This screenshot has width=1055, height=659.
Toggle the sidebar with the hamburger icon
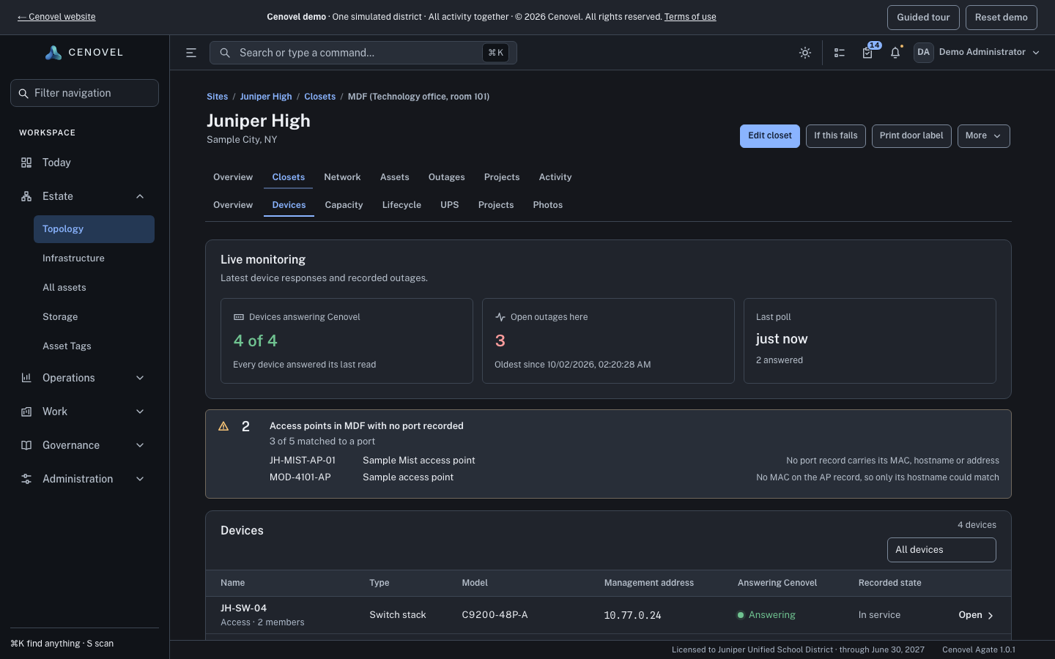[x=191, y=53]
